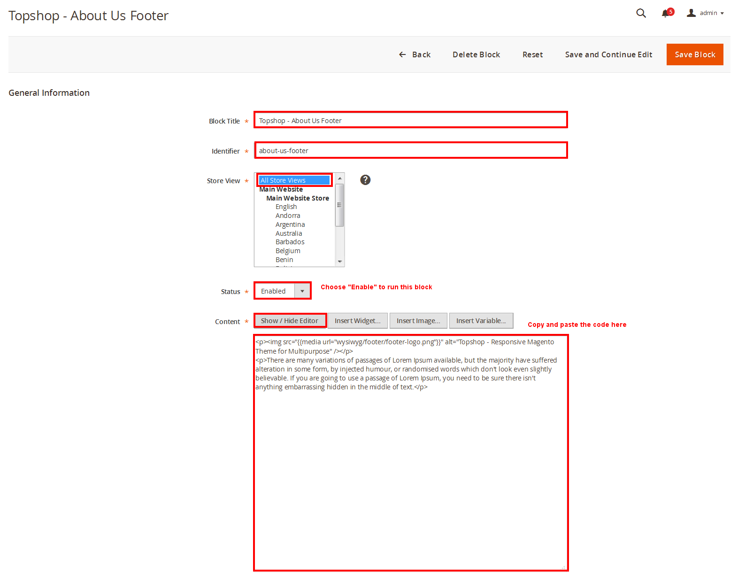Click the Store View help question icon
Image resolution: width=738 pixels, height=580 pixels.
click(365, 180)
